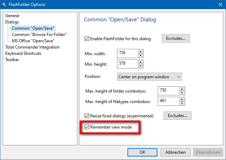Viewport: 226px width, 160px height.
Task: Open Total Commander Integration page
Action: coord(32,47)
